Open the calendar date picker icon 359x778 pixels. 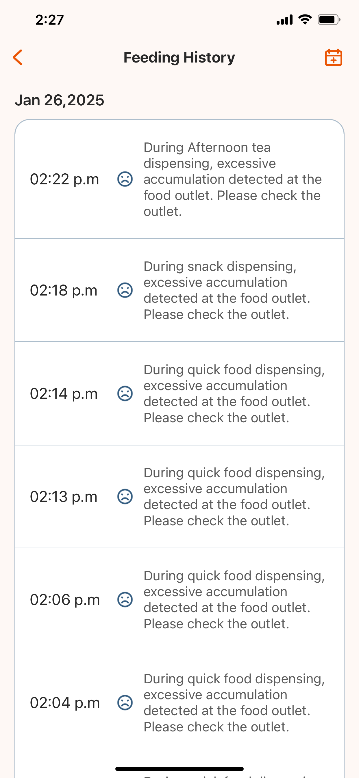pos(333,57)
